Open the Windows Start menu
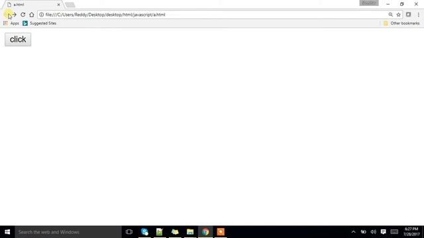The image size is (424, 238). point(7,232)
